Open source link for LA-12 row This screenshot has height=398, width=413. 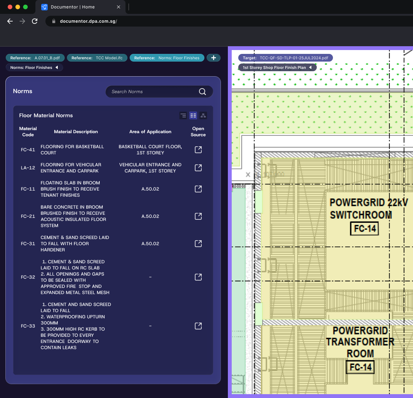click(x=198, y=168)
